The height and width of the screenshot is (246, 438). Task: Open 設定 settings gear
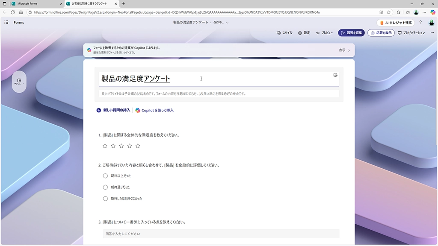coord(304,33)
